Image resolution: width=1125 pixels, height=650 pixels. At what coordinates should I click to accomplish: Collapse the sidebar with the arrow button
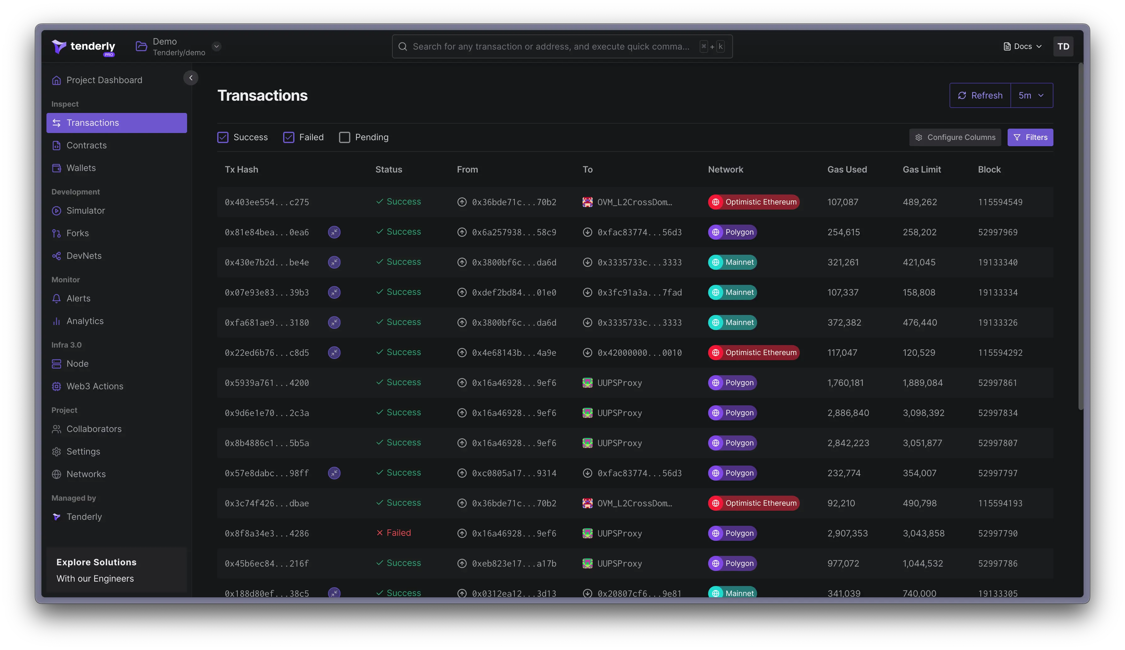click(x=191, y=77)
